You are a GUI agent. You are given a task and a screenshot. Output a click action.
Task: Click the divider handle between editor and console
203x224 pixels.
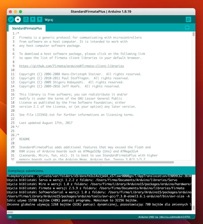[101, 165]
